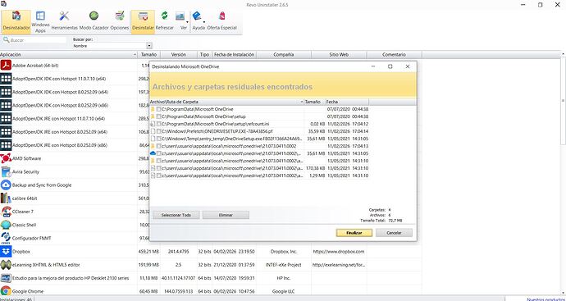Select the Google Chrome icon
This screenshot has width=566, height=301.
click(x=6, y=291)
